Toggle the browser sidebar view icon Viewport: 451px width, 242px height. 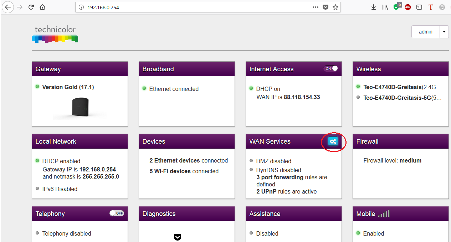click(419, 7)
